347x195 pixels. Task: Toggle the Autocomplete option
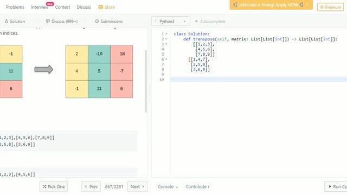point(210,21)
